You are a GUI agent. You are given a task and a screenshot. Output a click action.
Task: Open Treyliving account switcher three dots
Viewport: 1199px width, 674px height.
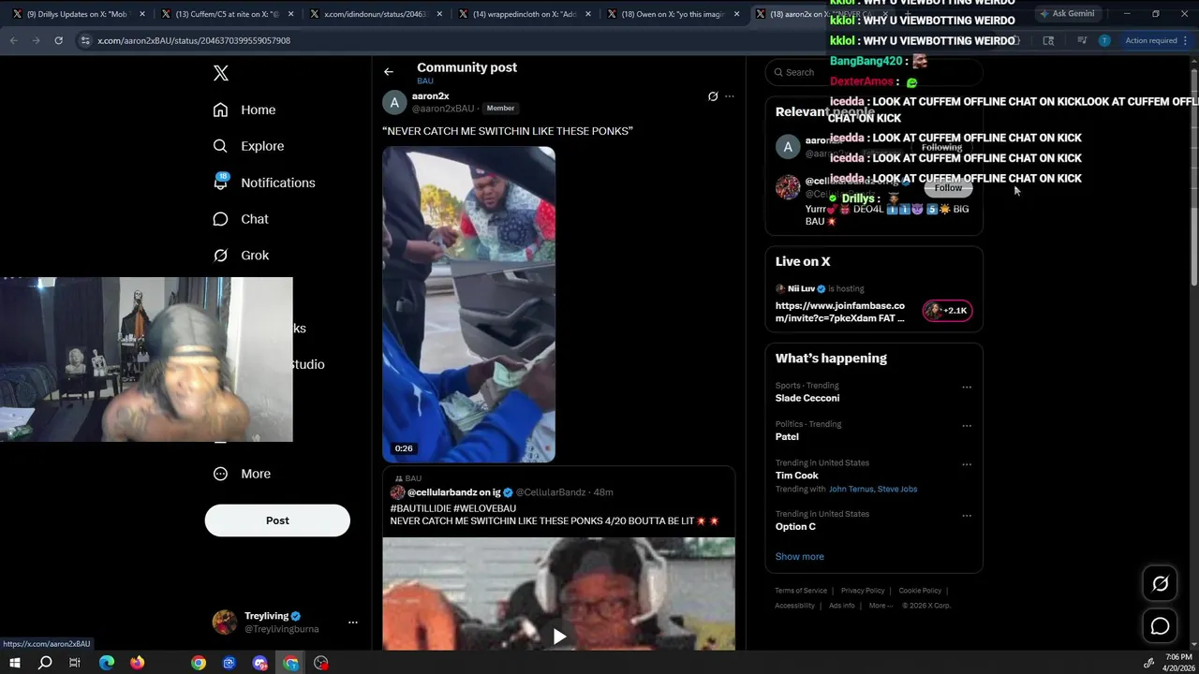(x=353, y=623)
